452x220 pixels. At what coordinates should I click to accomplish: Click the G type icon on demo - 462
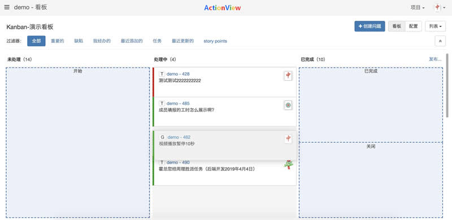pyautogui.click(x=163, y=137)
